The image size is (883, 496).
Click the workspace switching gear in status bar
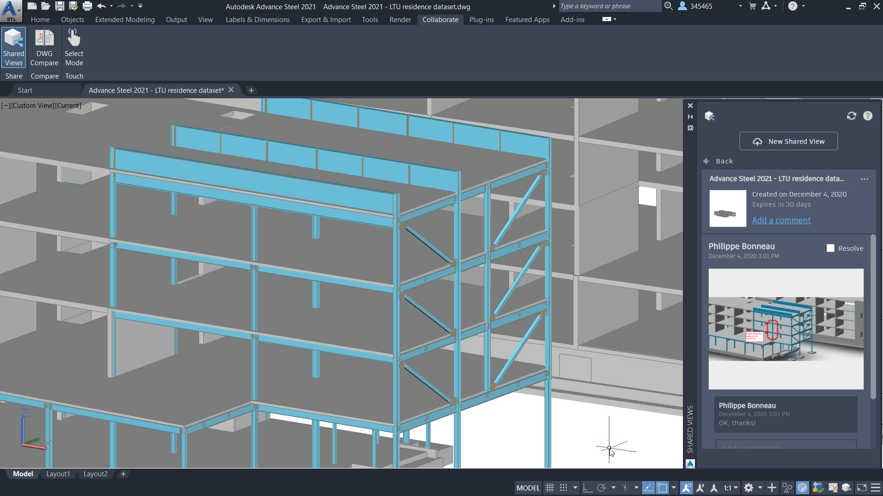tap(749, 488)
